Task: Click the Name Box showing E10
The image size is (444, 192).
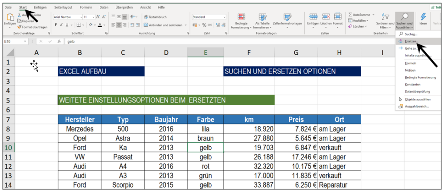Action: click(x=16, y=41)
